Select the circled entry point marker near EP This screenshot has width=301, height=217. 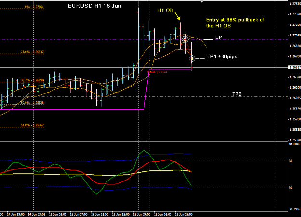[x=185, y=40]
